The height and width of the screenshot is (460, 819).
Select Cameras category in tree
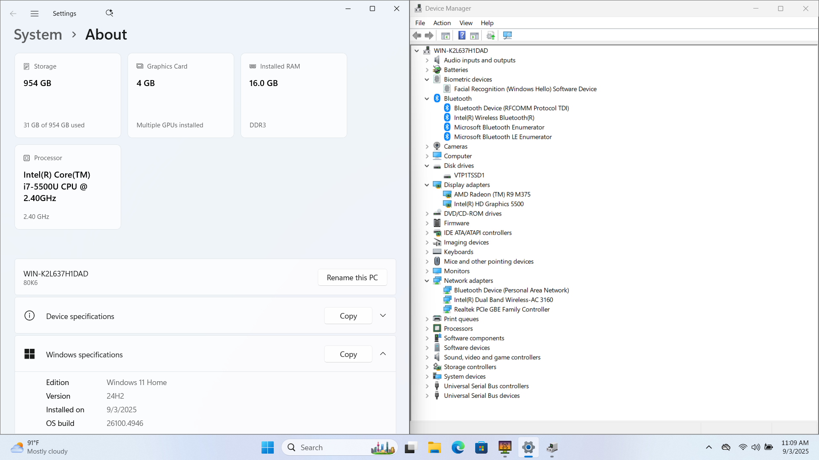(456, 147)
